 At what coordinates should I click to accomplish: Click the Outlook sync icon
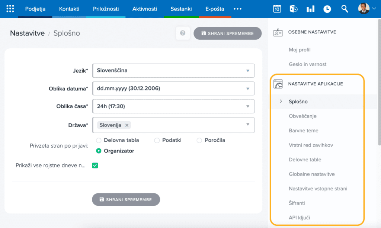[294, 9]
